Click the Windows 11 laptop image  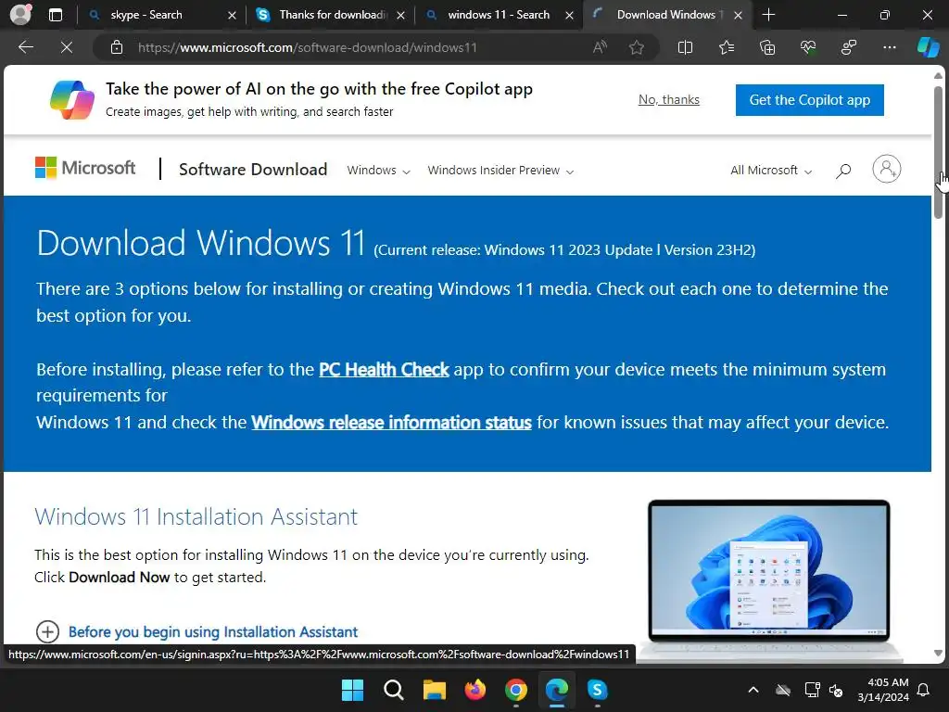point(768,578)
